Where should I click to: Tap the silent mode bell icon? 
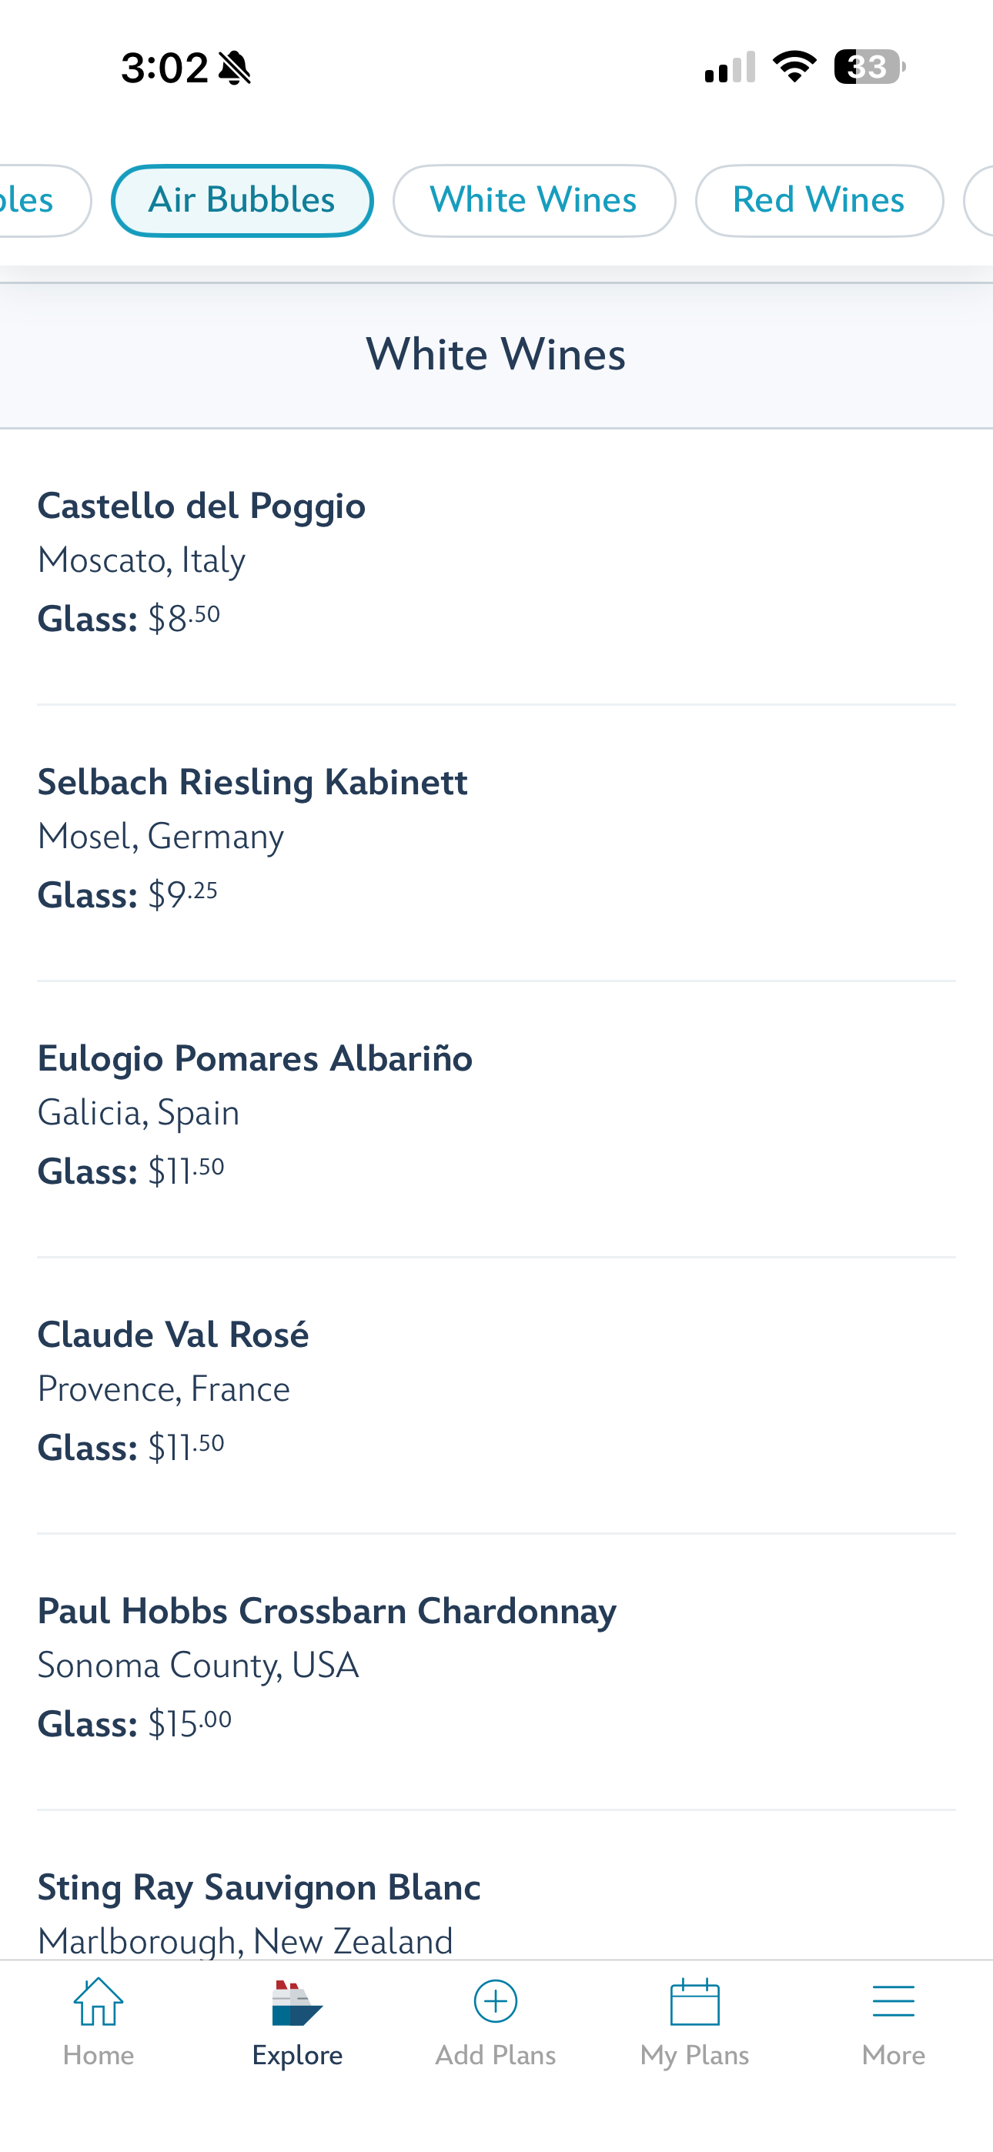click(235, 68)
